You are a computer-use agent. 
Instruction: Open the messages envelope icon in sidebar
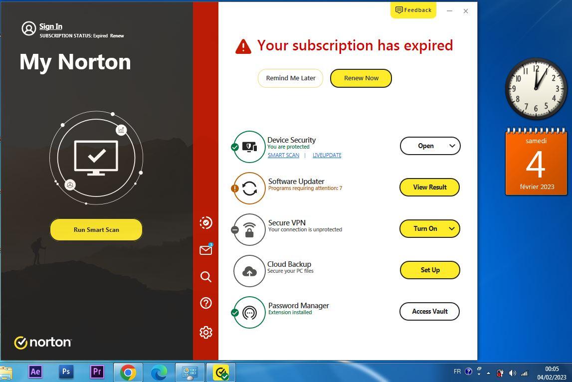206,249
